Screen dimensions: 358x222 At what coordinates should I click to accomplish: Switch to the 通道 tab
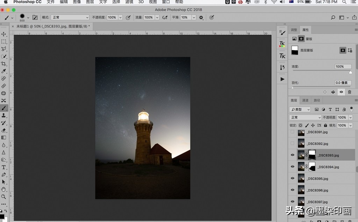pyautogui.click(x=305, y=101)
